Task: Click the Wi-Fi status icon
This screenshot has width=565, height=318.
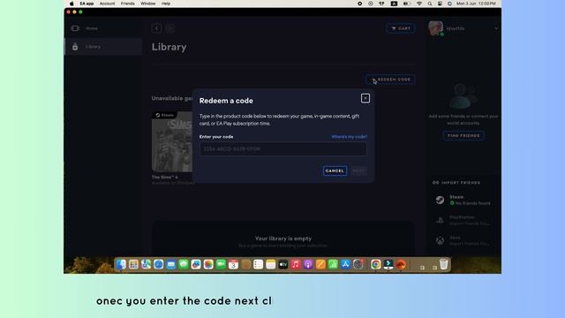Action: point(419,4)
